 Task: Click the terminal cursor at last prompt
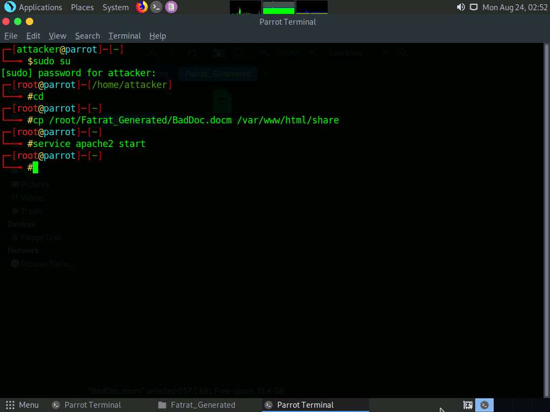[x=35, y=167]
